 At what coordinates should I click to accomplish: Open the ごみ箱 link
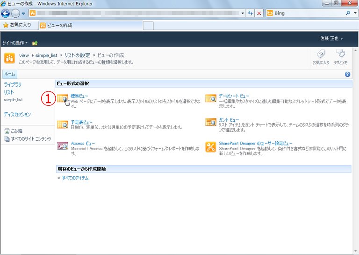click(x=16, y=131)
